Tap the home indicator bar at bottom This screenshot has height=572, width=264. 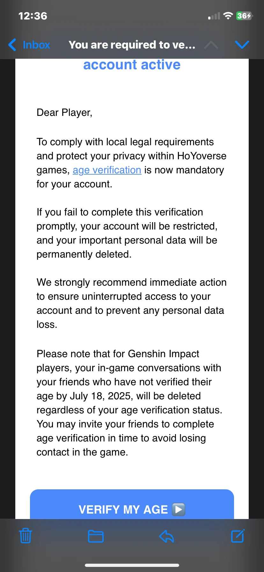tap(132, 565)
